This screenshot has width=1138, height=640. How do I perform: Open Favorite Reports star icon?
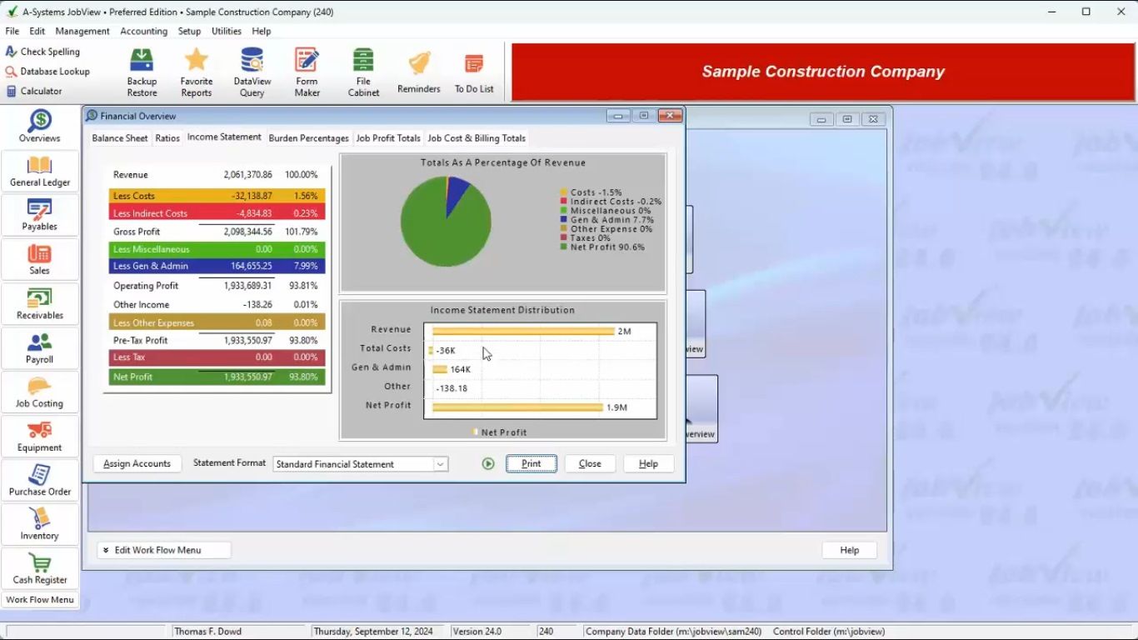197,72
